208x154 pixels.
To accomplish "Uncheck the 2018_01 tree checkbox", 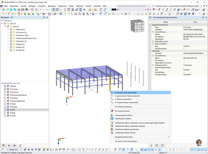I will 5,23.
